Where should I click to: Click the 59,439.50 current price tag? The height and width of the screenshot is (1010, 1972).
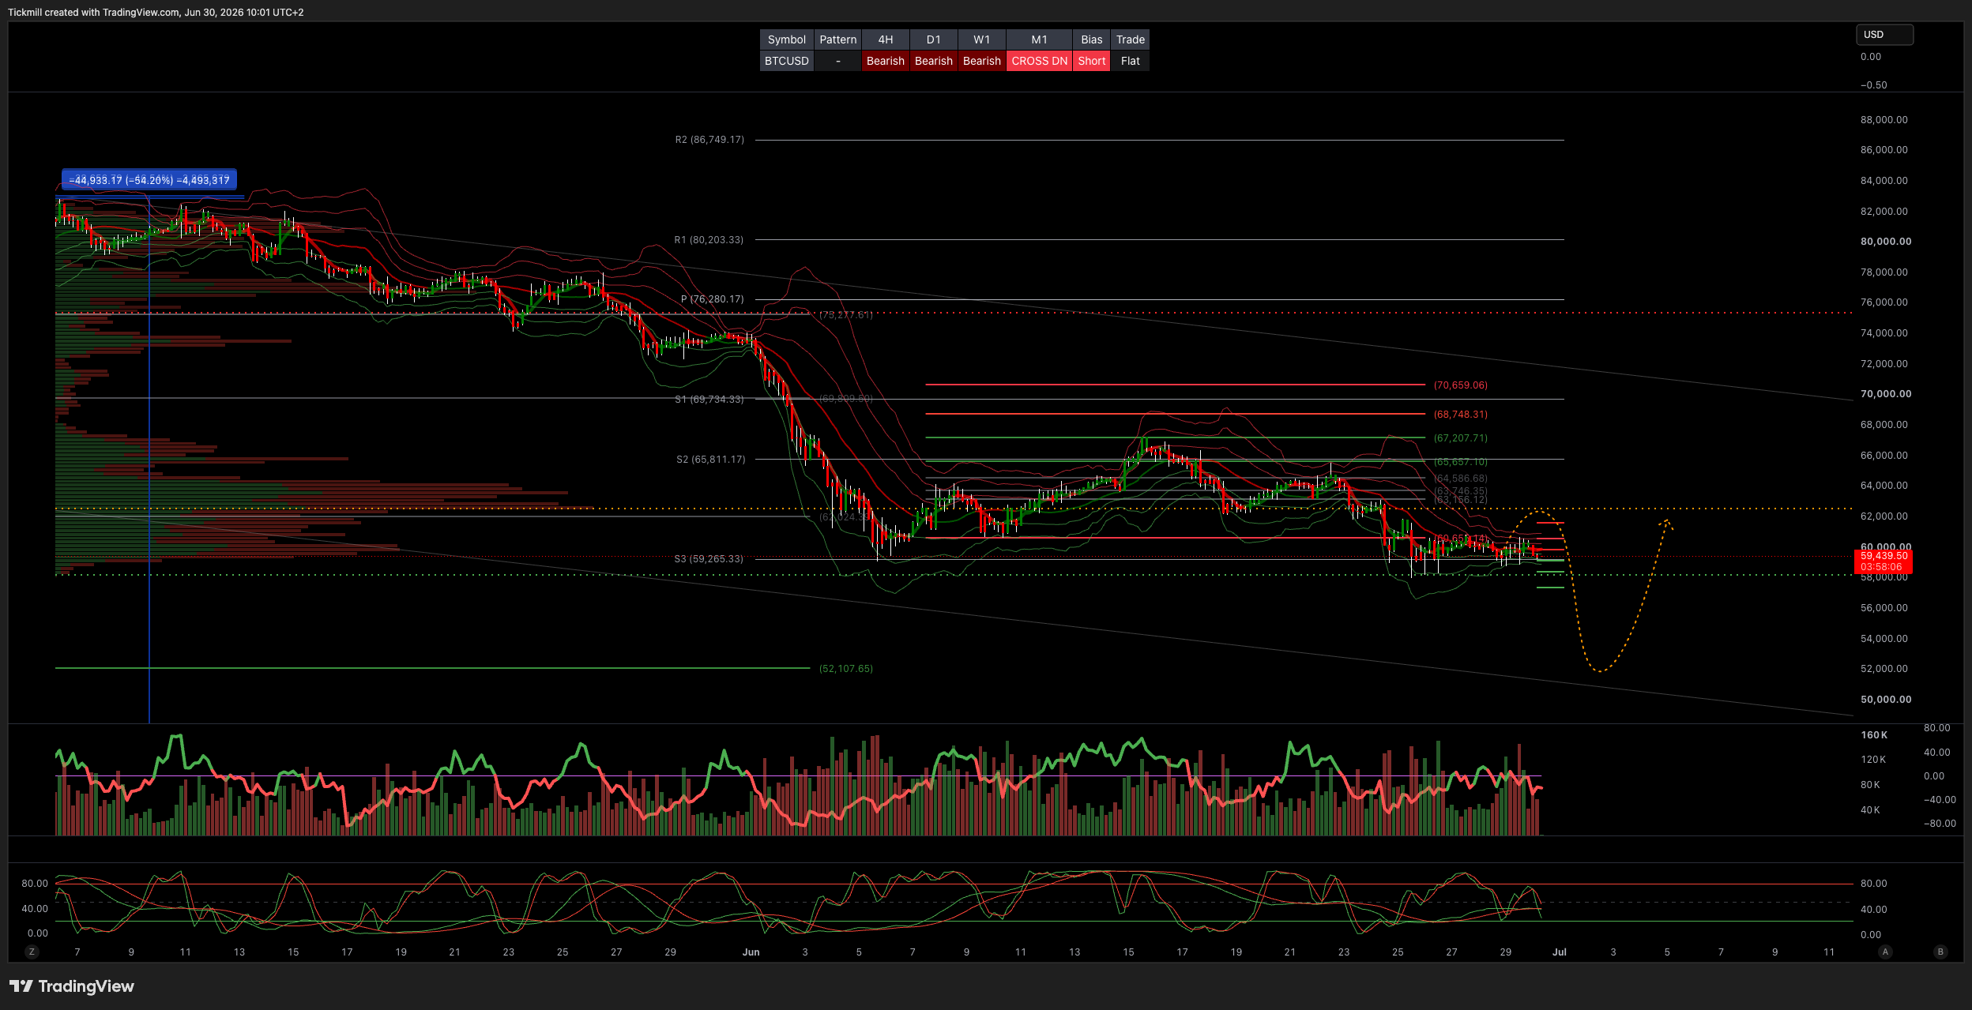(x=1884, y=556)
